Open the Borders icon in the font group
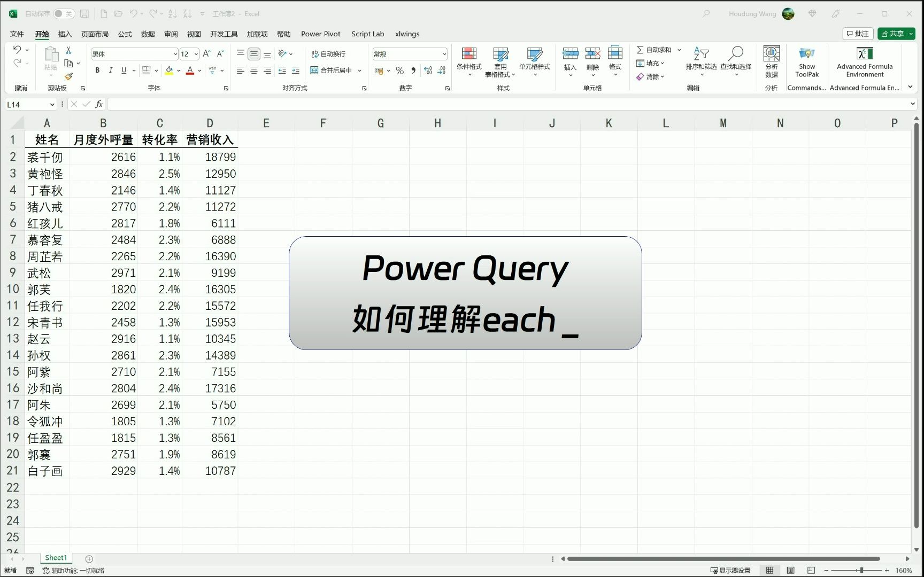The height and width of the screenshot is (577, 924). (146, 70)
